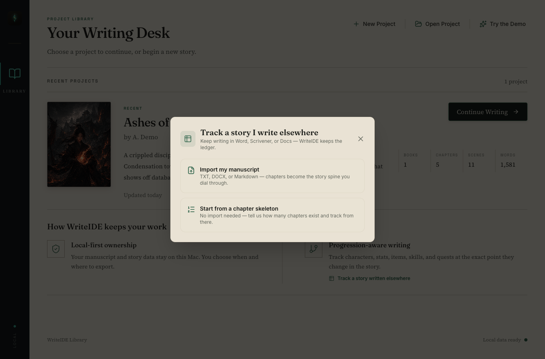The width and height of the screenshot is (545, 359).
Task: Click the WriteIDE logo in sidebar
Action: pyautogui.click(x=15, y=18)
